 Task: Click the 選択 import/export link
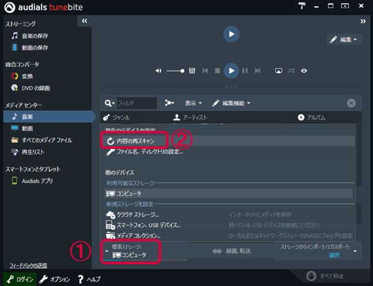point(334,255)
